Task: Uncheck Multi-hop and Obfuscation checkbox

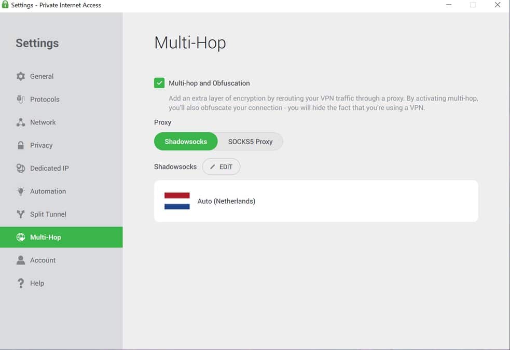Action: tap(159, 83)
